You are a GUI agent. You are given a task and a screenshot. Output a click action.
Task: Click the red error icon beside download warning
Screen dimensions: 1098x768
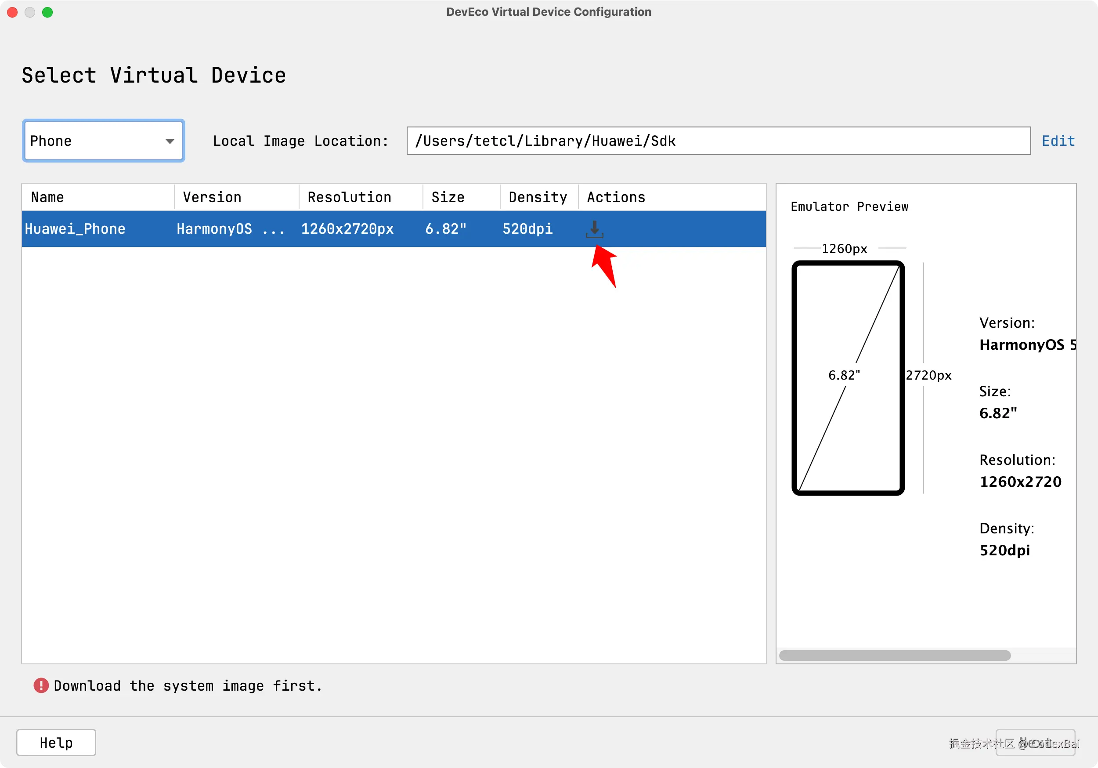[41, 686]
